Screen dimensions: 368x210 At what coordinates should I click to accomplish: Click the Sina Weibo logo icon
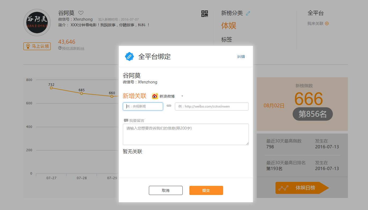pos(155,96)
